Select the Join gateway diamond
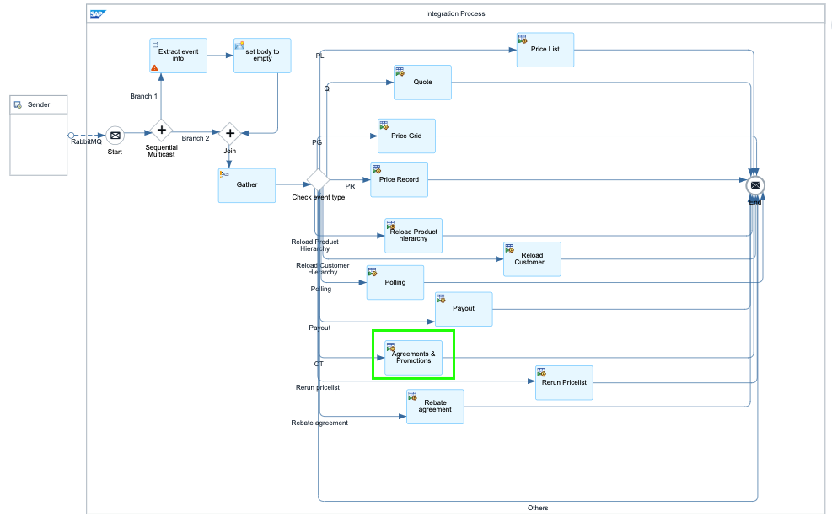 coord(228,132)
